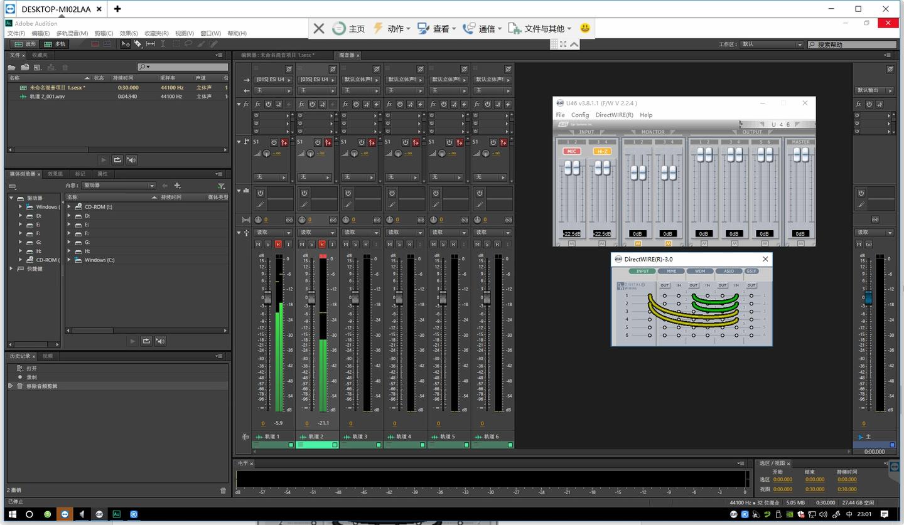Click INPUT button in DirectWIRE window
The height and width of the screenshot is (525, 904).
pyautogui.click(x=643, y=272)
